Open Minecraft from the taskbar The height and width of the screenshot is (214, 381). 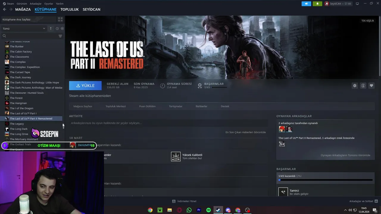click(160, 210)
